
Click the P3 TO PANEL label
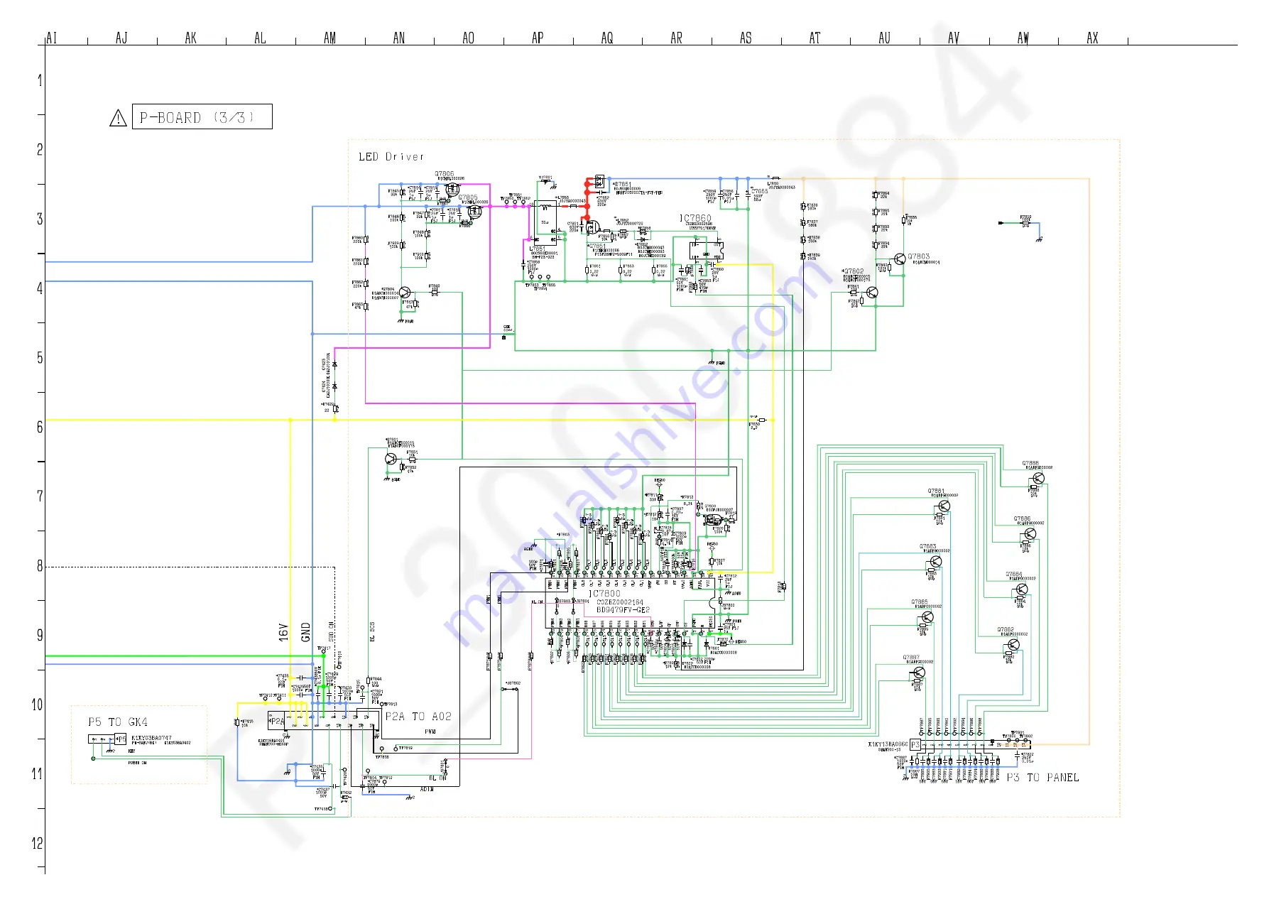pos(1042,778)
